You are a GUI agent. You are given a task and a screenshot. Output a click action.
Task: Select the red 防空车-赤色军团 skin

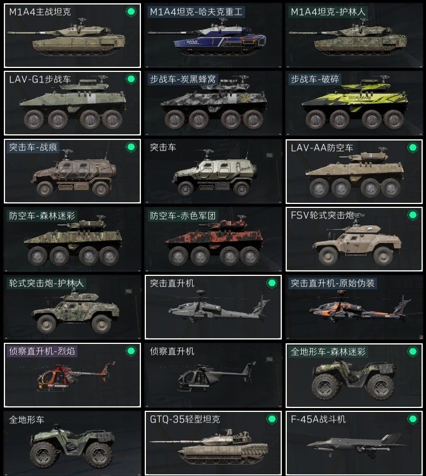(x=213, y=239)
